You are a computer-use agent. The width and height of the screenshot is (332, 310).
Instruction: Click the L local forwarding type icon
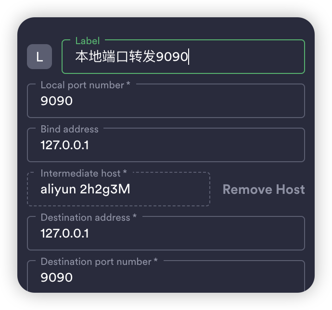(39, 57)
